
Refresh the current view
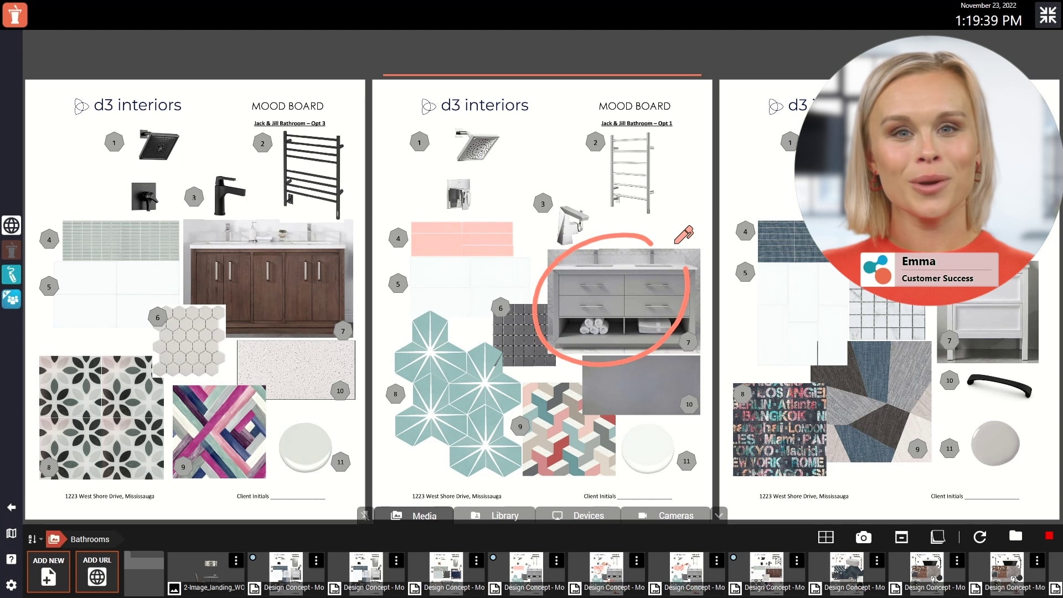(x=981, y=537)
